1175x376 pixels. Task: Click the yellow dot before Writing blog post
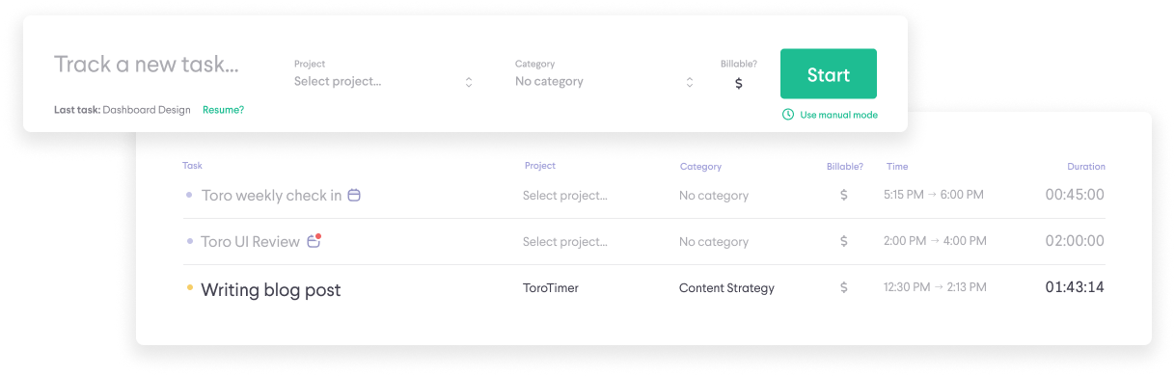pos(189,287)
